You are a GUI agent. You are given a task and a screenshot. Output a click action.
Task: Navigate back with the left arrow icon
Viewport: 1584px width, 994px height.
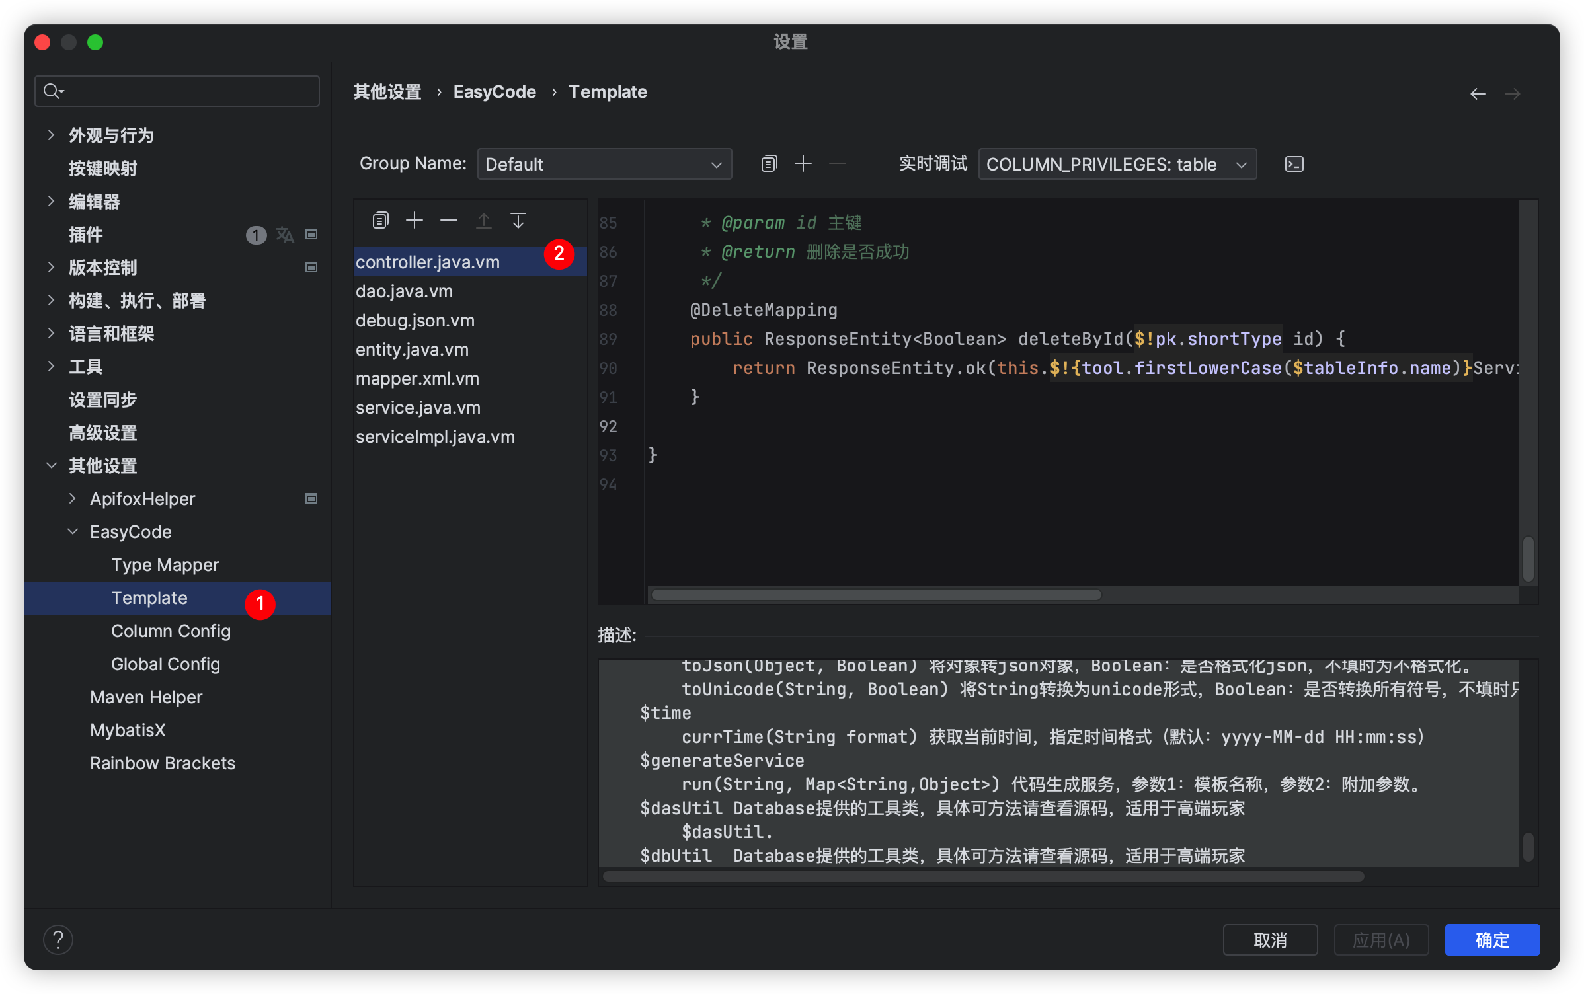click(1478, 94)
